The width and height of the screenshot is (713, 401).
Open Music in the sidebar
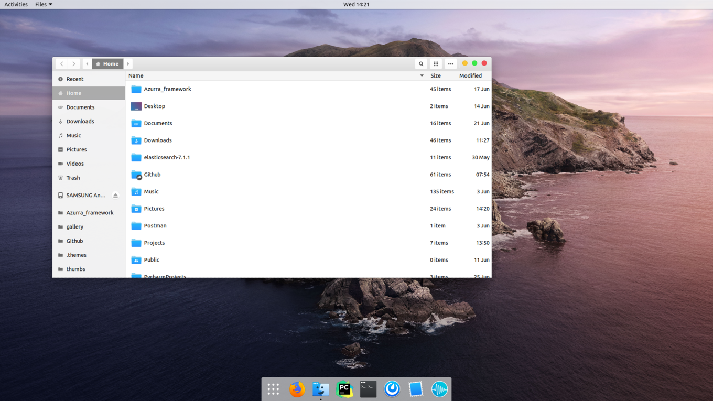(89, 136)
